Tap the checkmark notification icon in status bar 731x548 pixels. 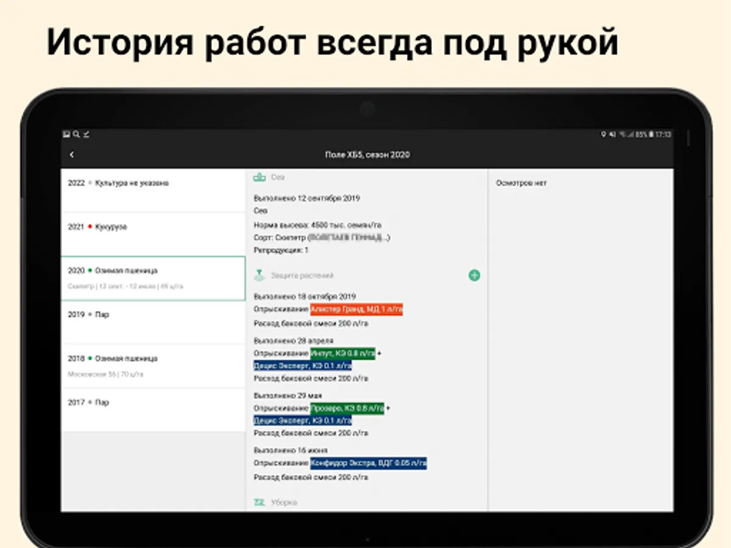point(86,134)
